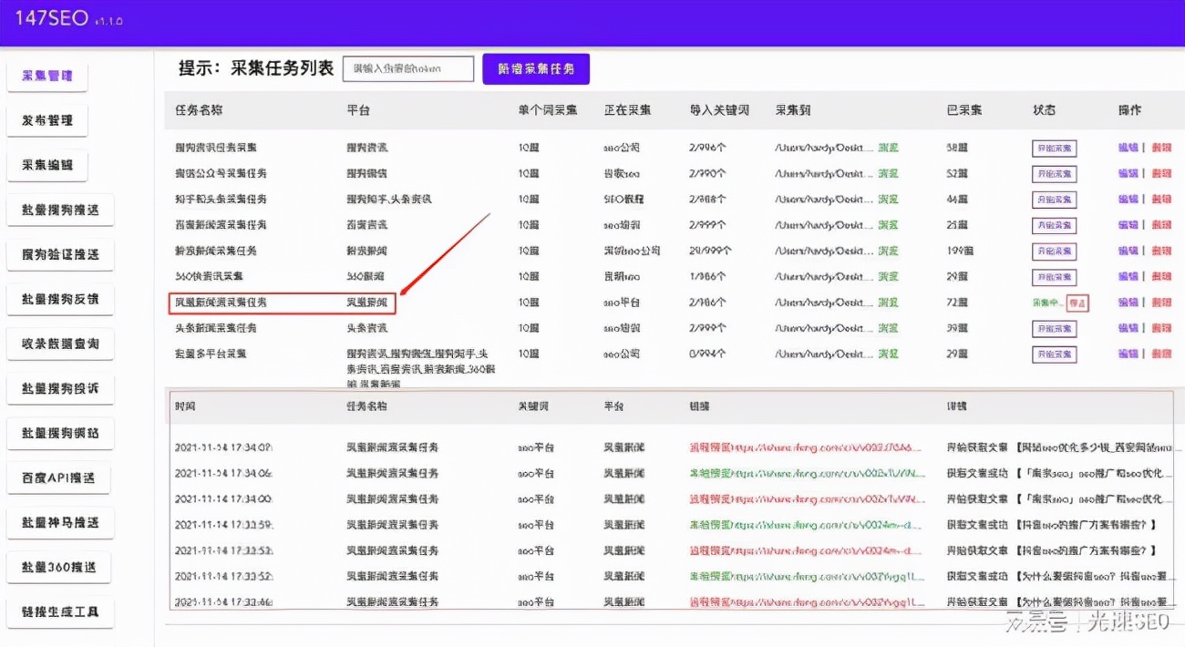This screenshot has width=1185, height=647.
Task: Click the 147SEO logo in the top bar
Action: tap(50, 17)
